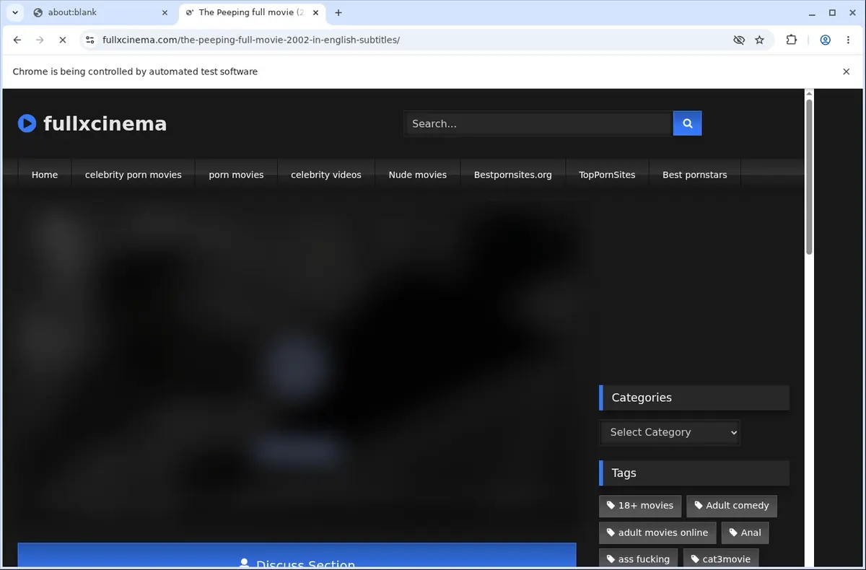View site information icon in address bar
The width and height of the screenshot is (866, 570).
(90, 40)
